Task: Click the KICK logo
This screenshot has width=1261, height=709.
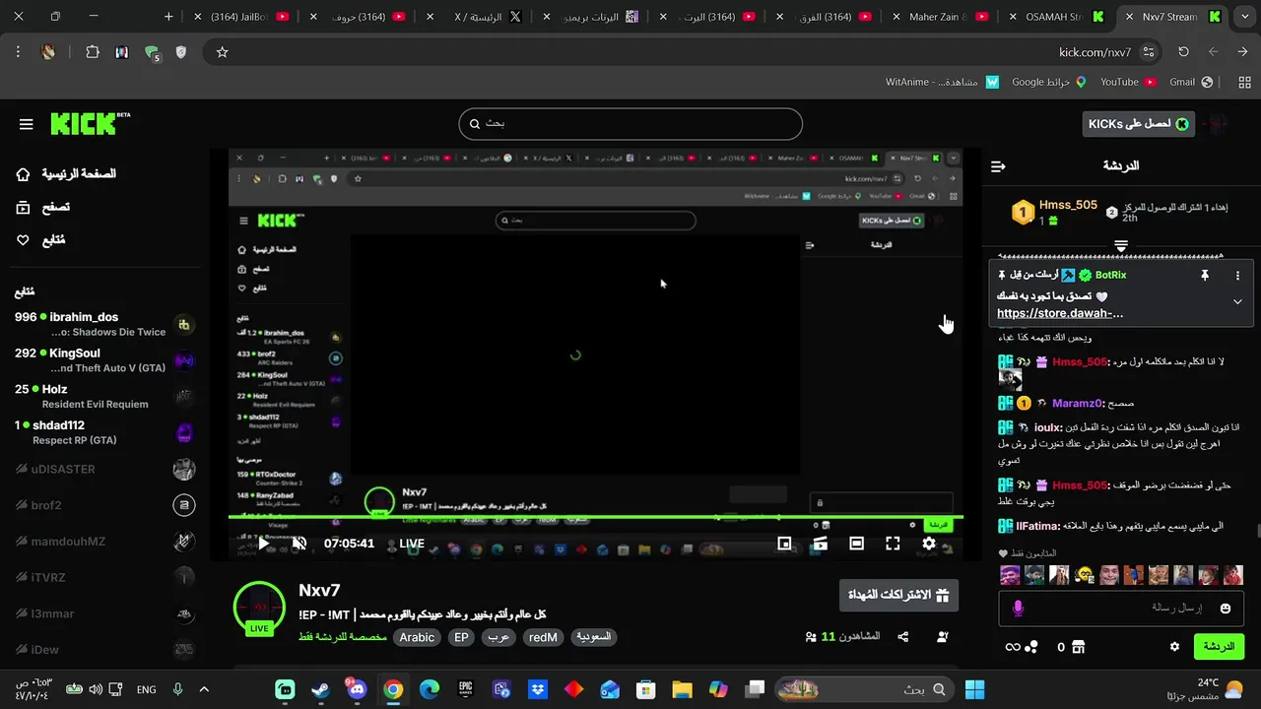Action: (90, 123)
